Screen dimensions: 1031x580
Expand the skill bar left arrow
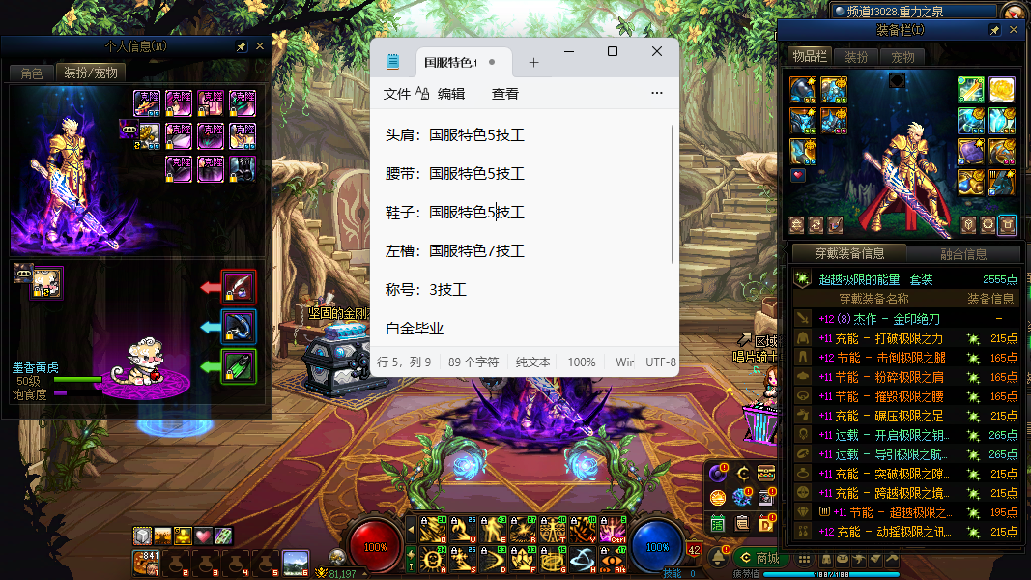[411, 529]
